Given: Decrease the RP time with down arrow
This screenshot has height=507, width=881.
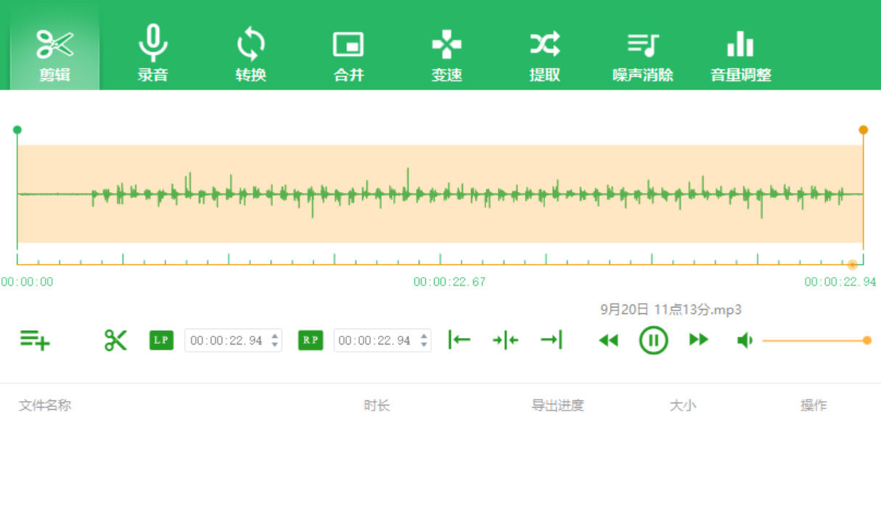Looking at the screenshot, I should click(424, 345).
